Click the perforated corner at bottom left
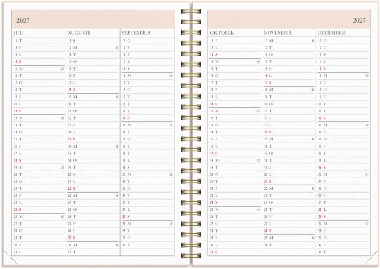 pos(10,257)
